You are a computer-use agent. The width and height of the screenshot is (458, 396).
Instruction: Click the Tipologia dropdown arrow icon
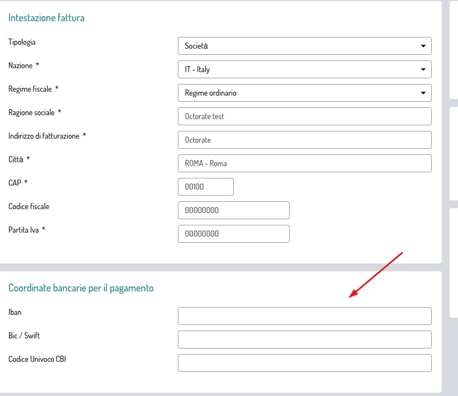pos(423,46)
